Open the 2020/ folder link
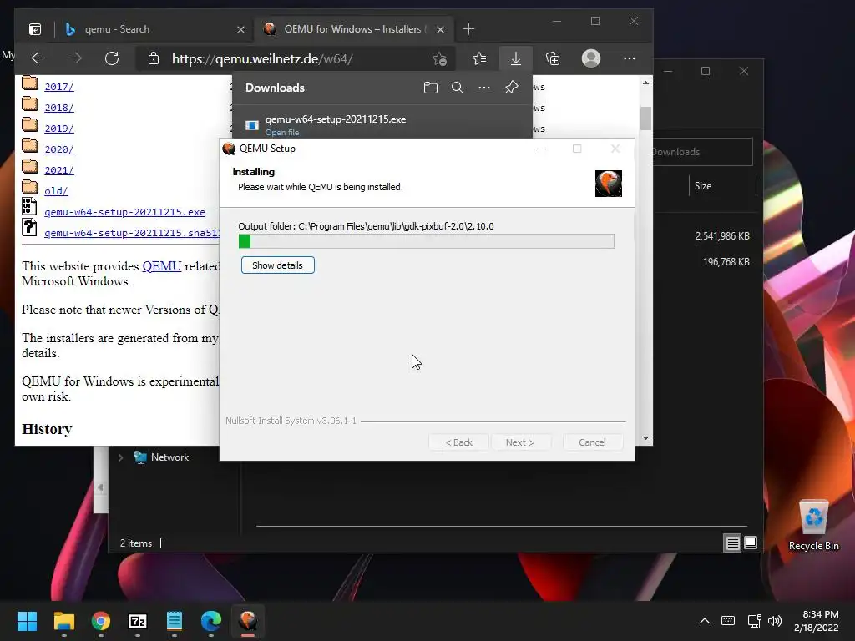Image resolution: width=855 pixels, height=641 pixels. [59, 149]
